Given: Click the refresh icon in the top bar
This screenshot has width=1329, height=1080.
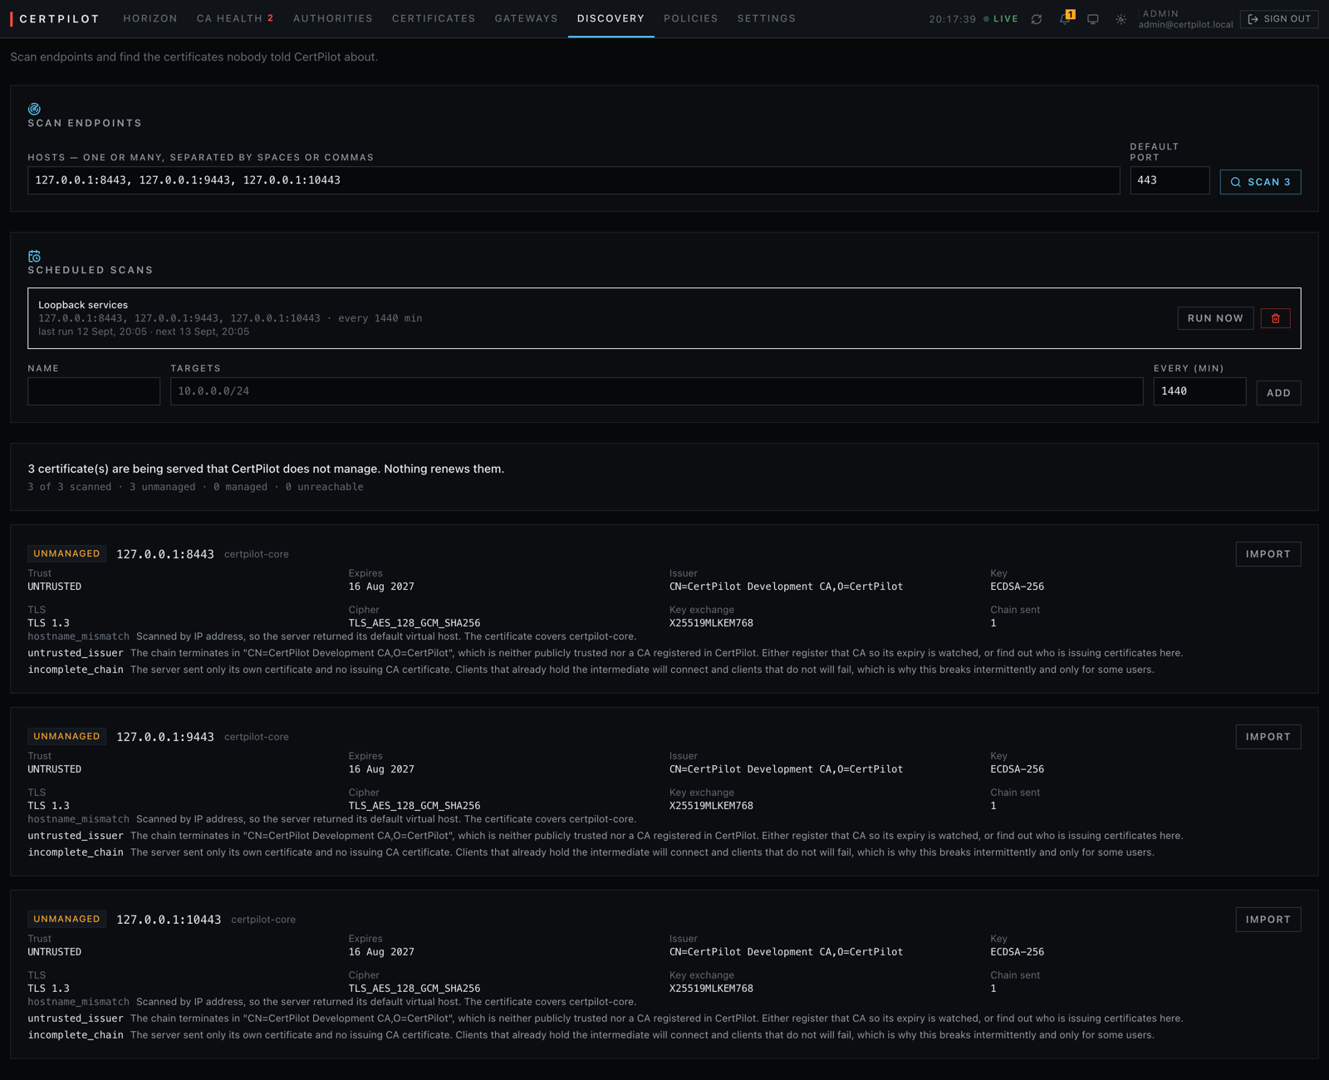Looking at the screenshot, I should (1037, 19).
